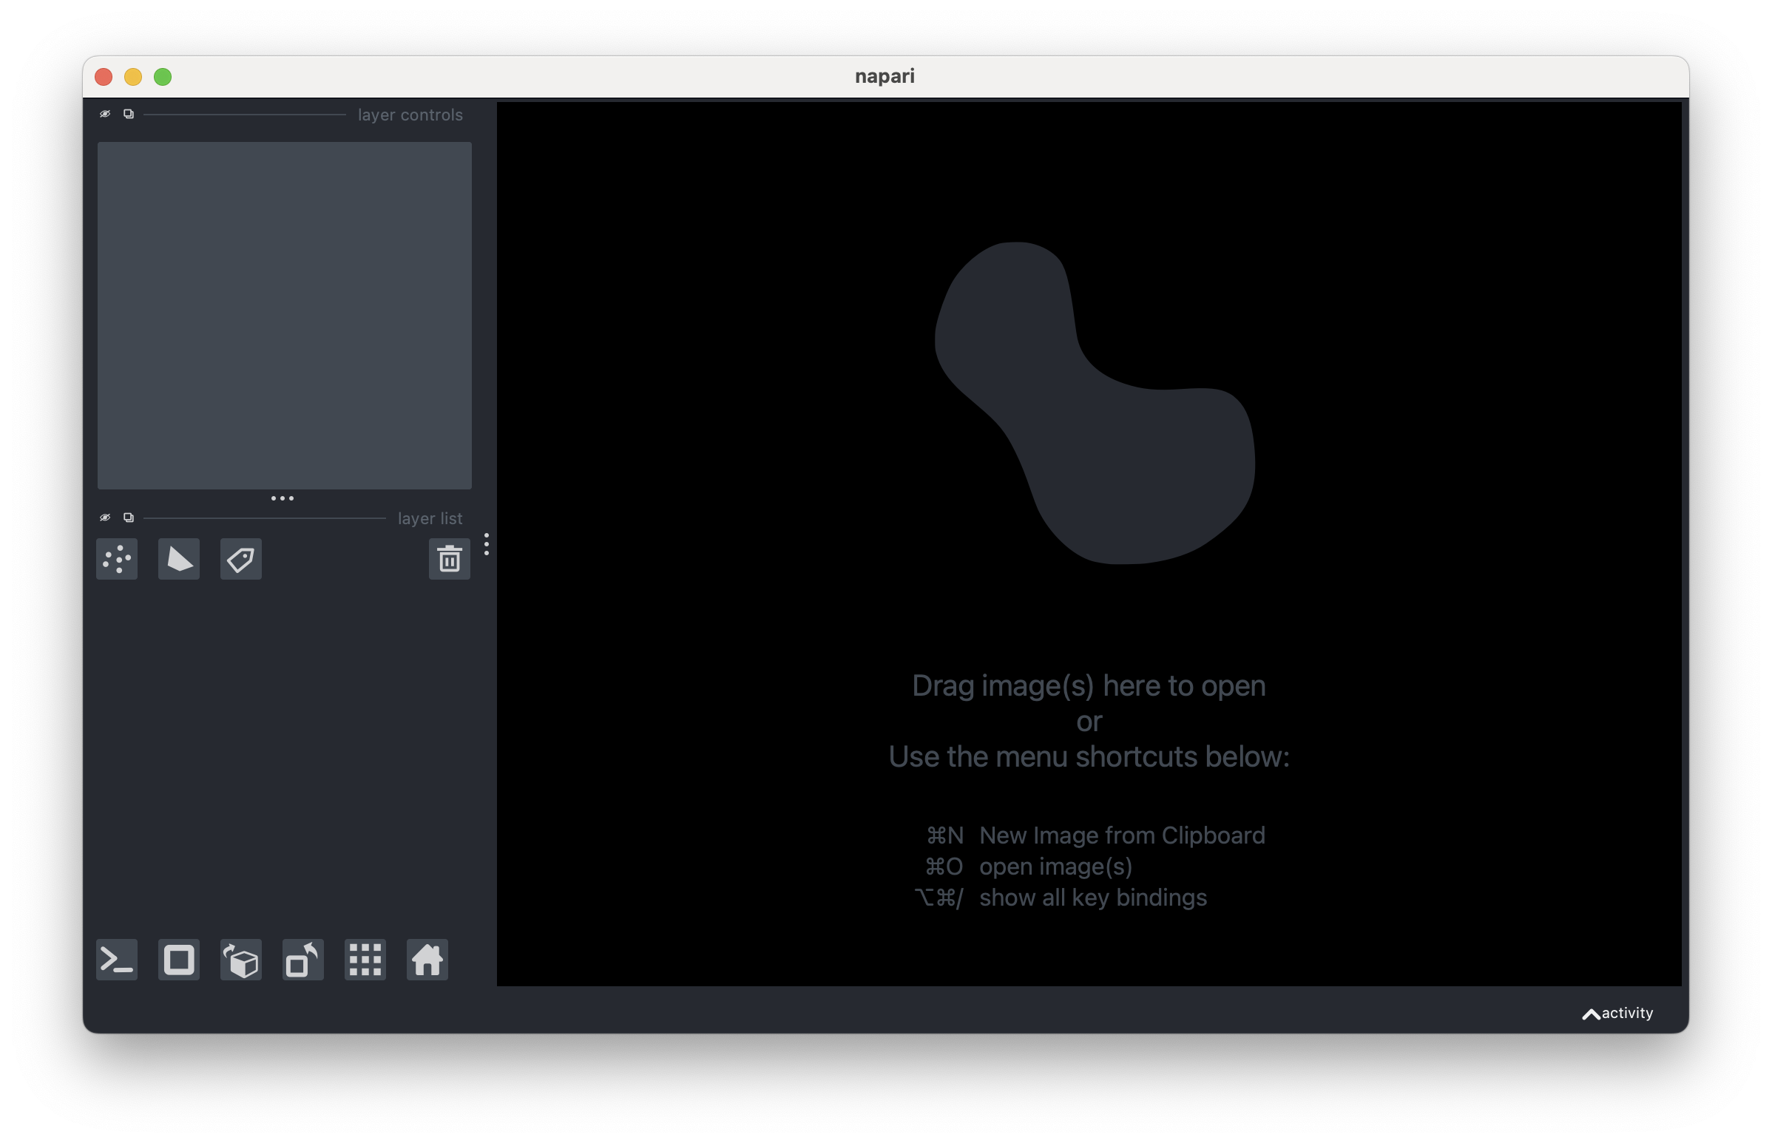Image resolution: width=1772 pixels, height=1143 pixels.
Task: Float the layer controls dock
Action: point(129,115)
